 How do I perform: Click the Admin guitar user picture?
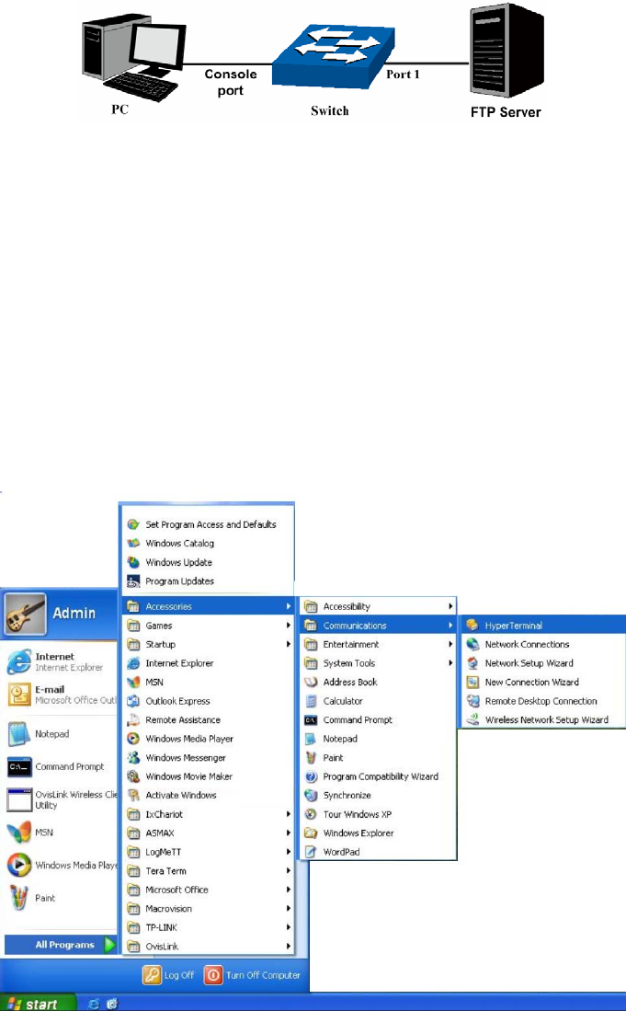click(x=26, y=614)
